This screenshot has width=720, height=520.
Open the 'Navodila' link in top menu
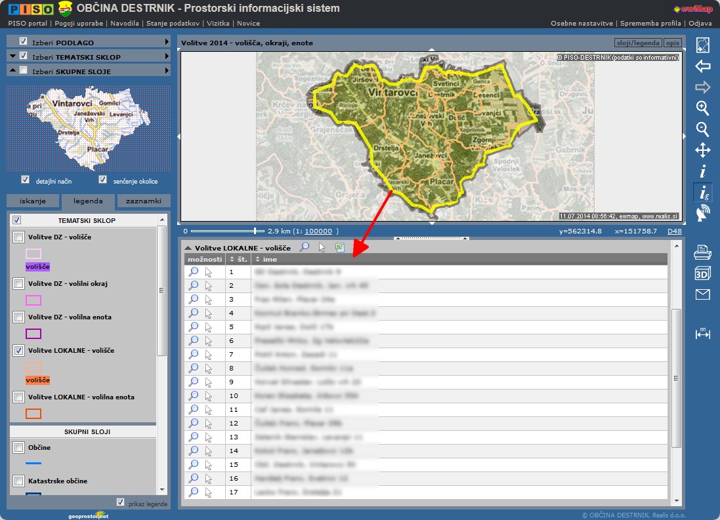[124, 23]
